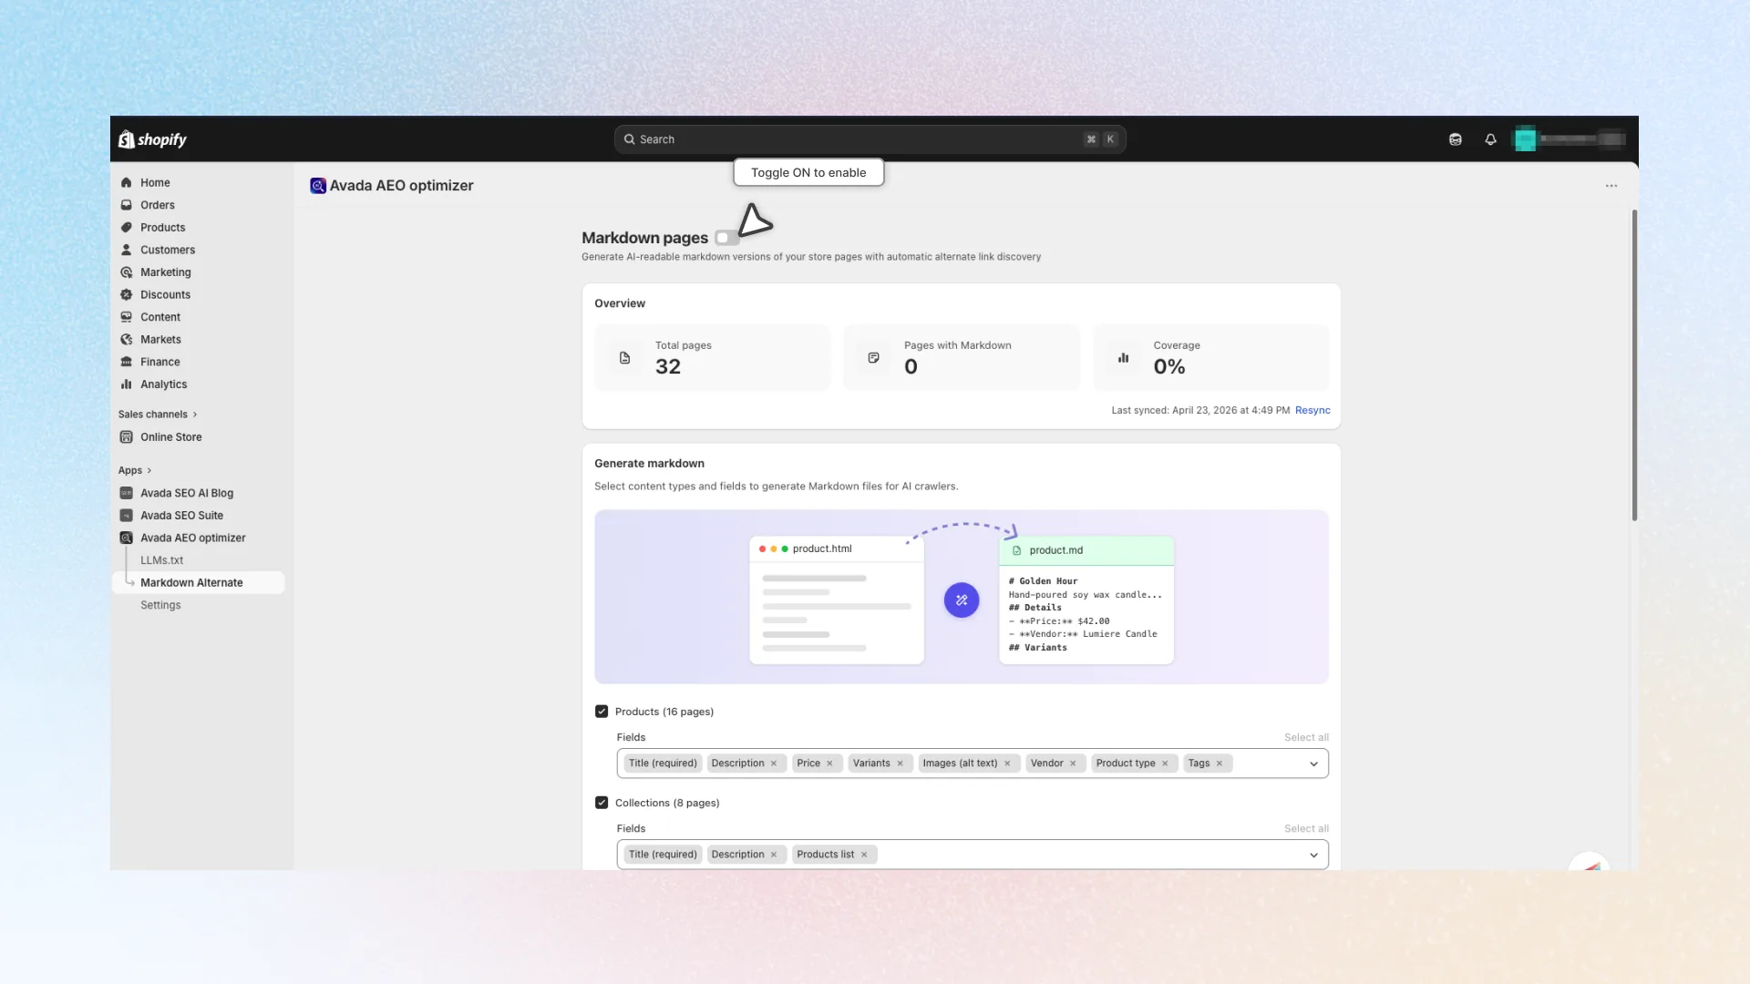The width and height of the screenshot is (1750, 984).
Task: Remove the Images (alt text) field tag
Action: click(1007, 764)
